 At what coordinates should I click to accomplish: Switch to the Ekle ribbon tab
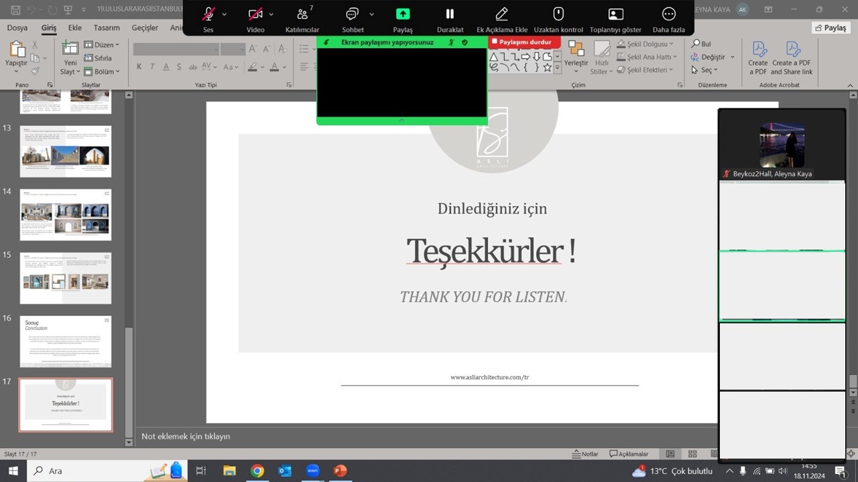tap(74, 28)
